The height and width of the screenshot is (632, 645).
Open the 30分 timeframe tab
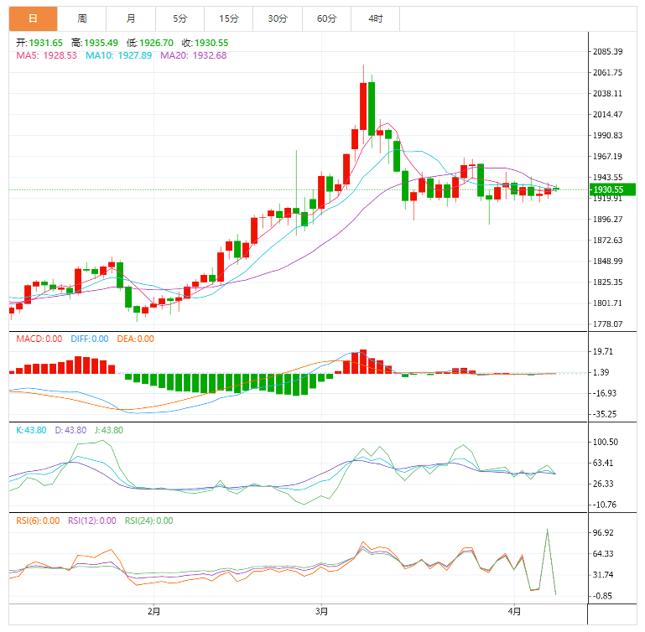click(x=278, y=19)
